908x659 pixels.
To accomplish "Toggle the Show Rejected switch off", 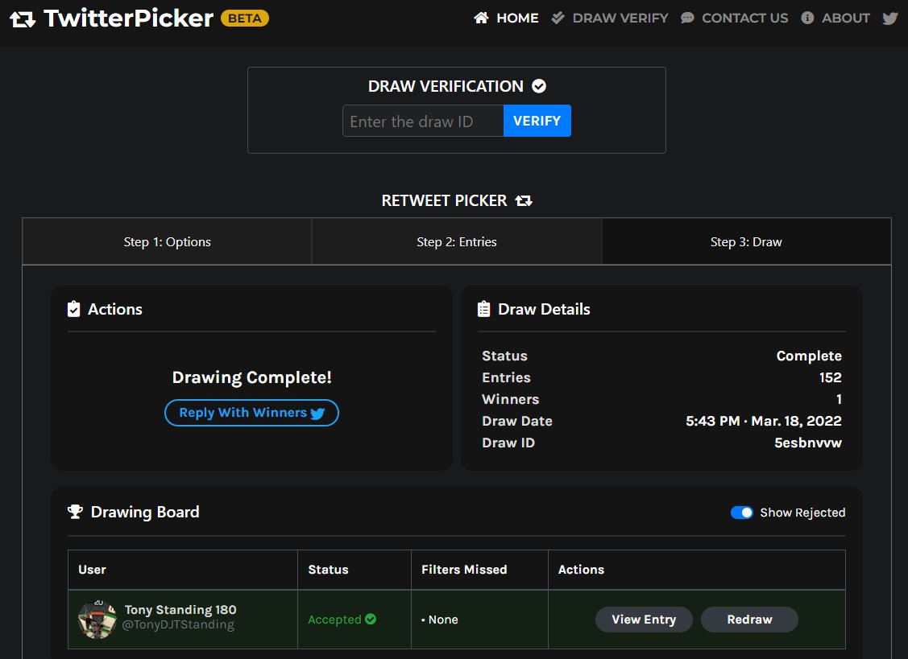I will [741, 513].
